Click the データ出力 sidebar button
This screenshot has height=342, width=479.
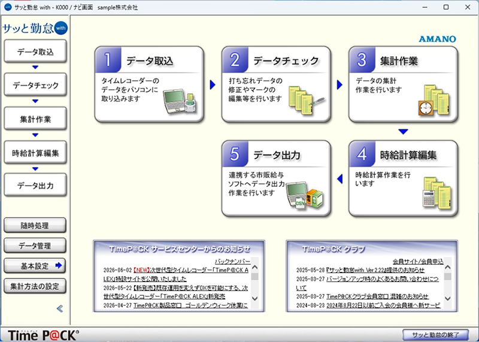pyautogui.click(x=35, y=185)
